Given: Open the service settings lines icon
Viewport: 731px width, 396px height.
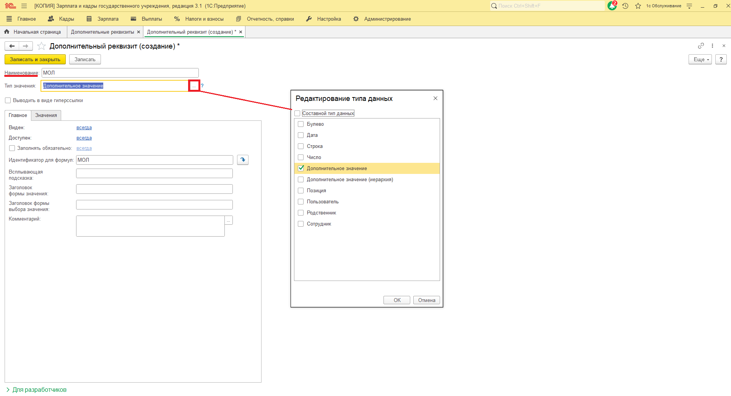Looking at the screenshot, I should [689, 6].
